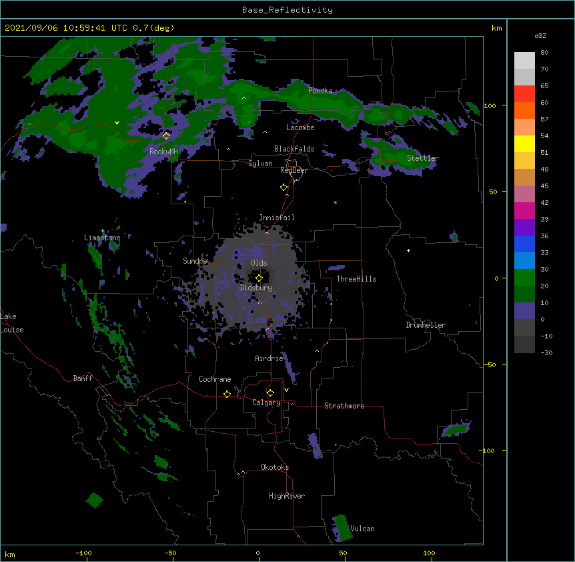Select the yellow diamond marker above Calgary label

coord(270,393)
